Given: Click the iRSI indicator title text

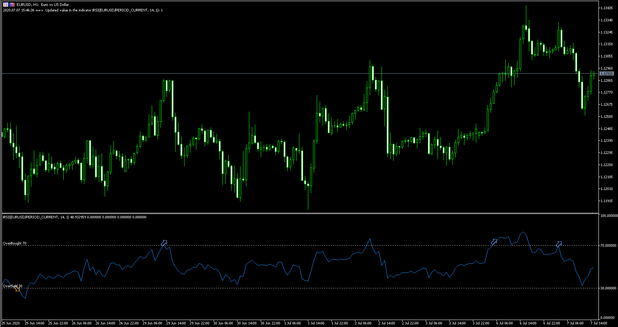Looking at the screenshot, I should (74, 217).
